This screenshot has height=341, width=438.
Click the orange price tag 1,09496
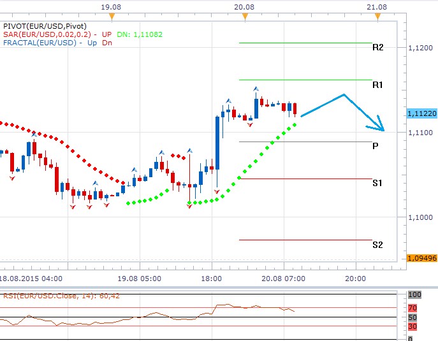[x=421, y=258]
